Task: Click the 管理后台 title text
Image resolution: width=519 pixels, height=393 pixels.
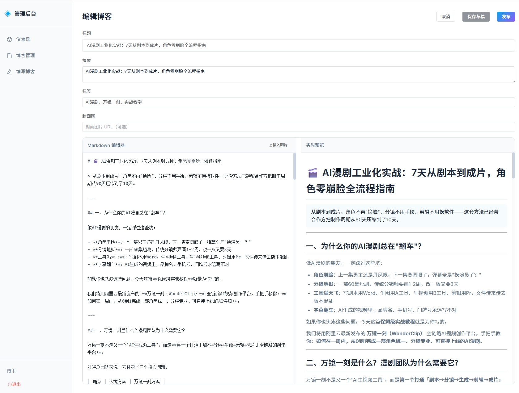Action: [25, 14]
